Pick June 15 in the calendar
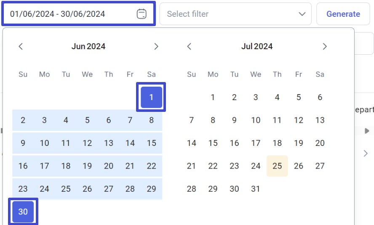The image size is (374, 225). [151, 143]
